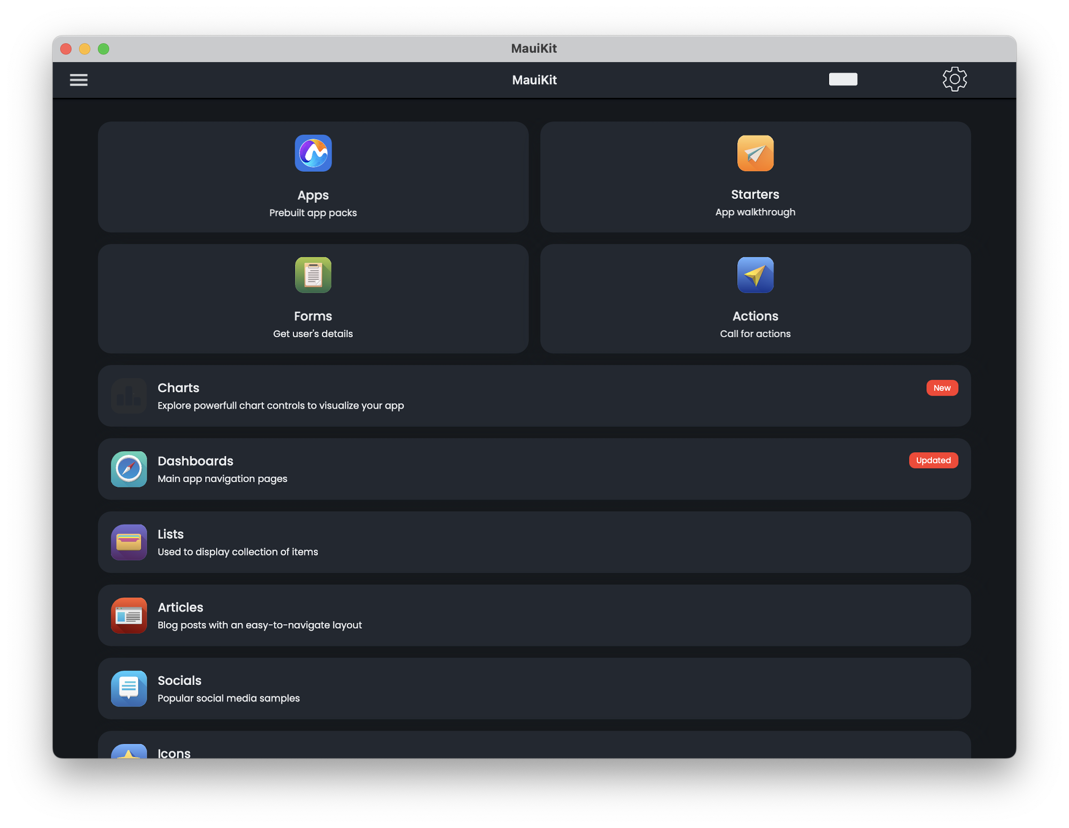
Task: Click the Apps swirl logo icon
Action: point(313,153)
